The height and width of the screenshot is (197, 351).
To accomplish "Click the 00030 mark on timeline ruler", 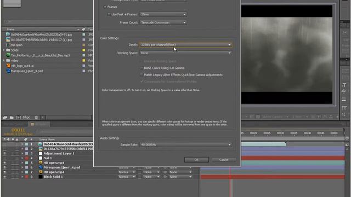I will click(x=280, y=133).
